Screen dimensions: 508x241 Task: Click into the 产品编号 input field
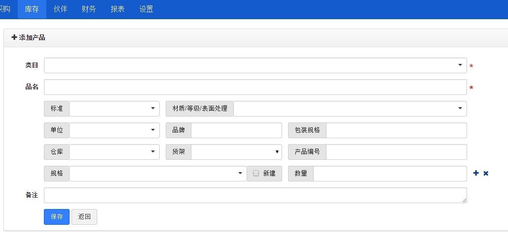coord(397,152)
